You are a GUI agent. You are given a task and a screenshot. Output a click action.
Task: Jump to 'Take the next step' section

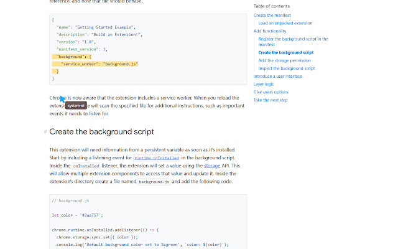point(271,100)
